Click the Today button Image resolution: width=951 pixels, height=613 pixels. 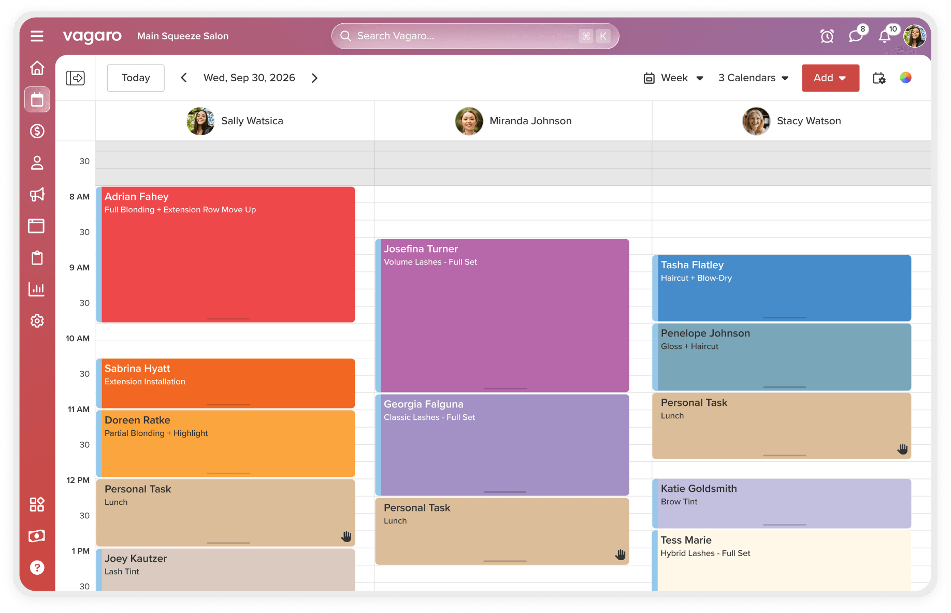click(x=136, y=78)
